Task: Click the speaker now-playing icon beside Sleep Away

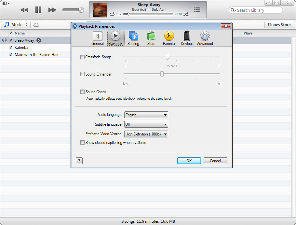Action: point(4,40)
